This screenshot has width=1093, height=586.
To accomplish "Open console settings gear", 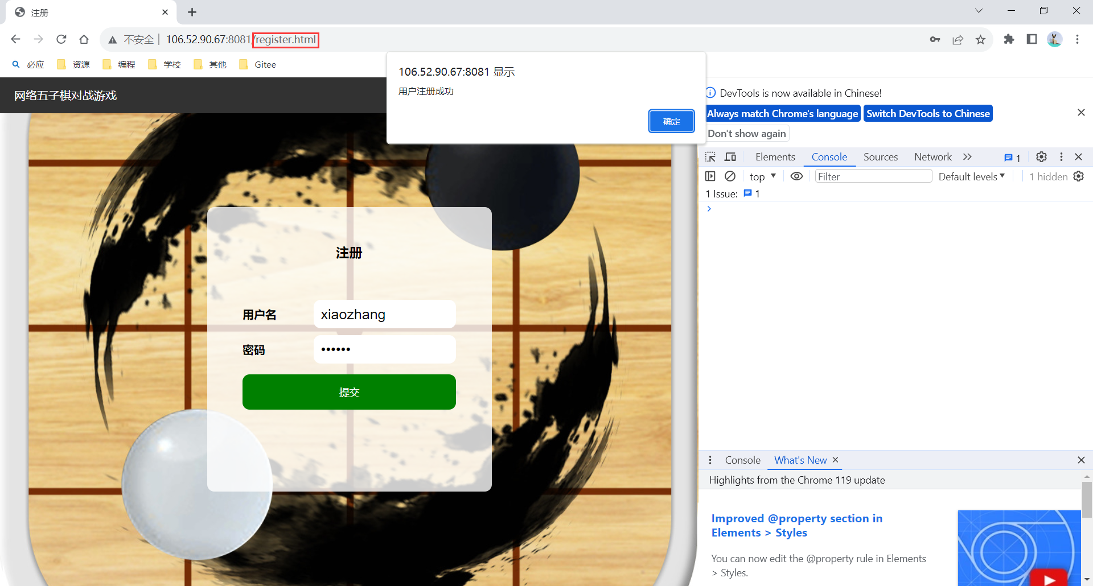I will [x=1078, y=176].
